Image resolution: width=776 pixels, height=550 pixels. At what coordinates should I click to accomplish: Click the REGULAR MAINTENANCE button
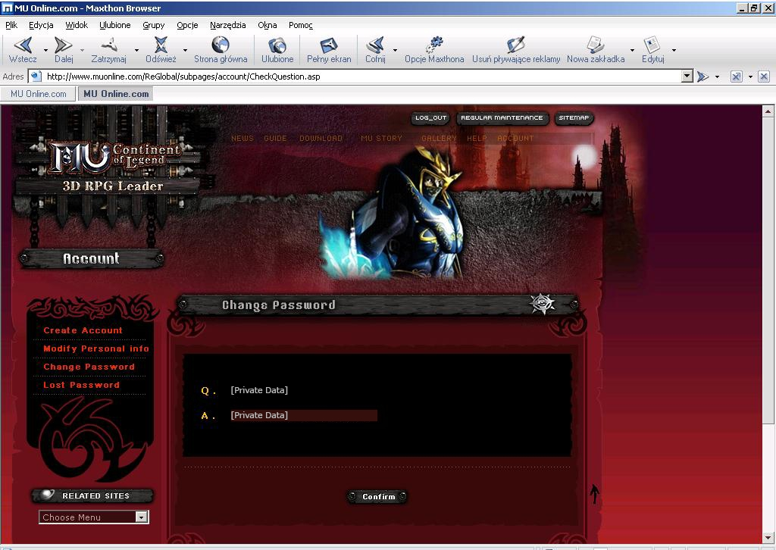point(502,117)
